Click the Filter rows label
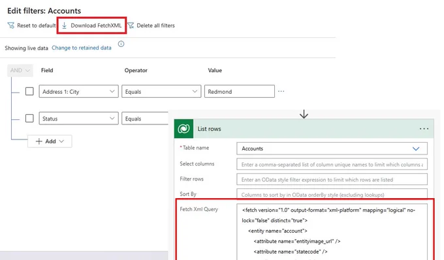This screenshot has width=444, height=260. tap(192, 179)
